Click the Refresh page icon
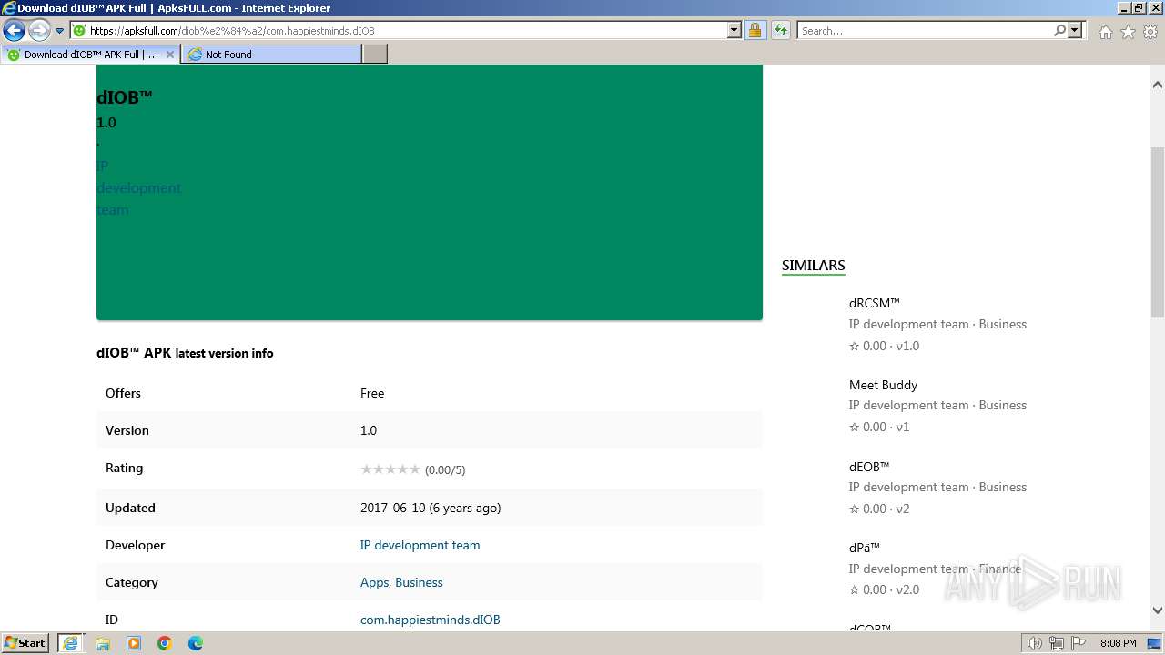This screenshot has width=1165, height=655. tap(781, 31)
